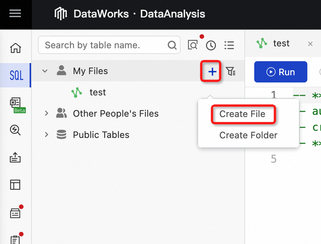Collapse the My Files section
321x244 pixels.
tap(45, 71)
